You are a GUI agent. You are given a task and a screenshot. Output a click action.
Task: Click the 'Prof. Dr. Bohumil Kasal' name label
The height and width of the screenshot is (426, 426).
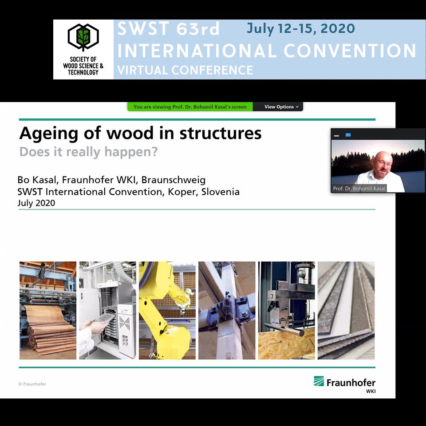coord(359,189)
